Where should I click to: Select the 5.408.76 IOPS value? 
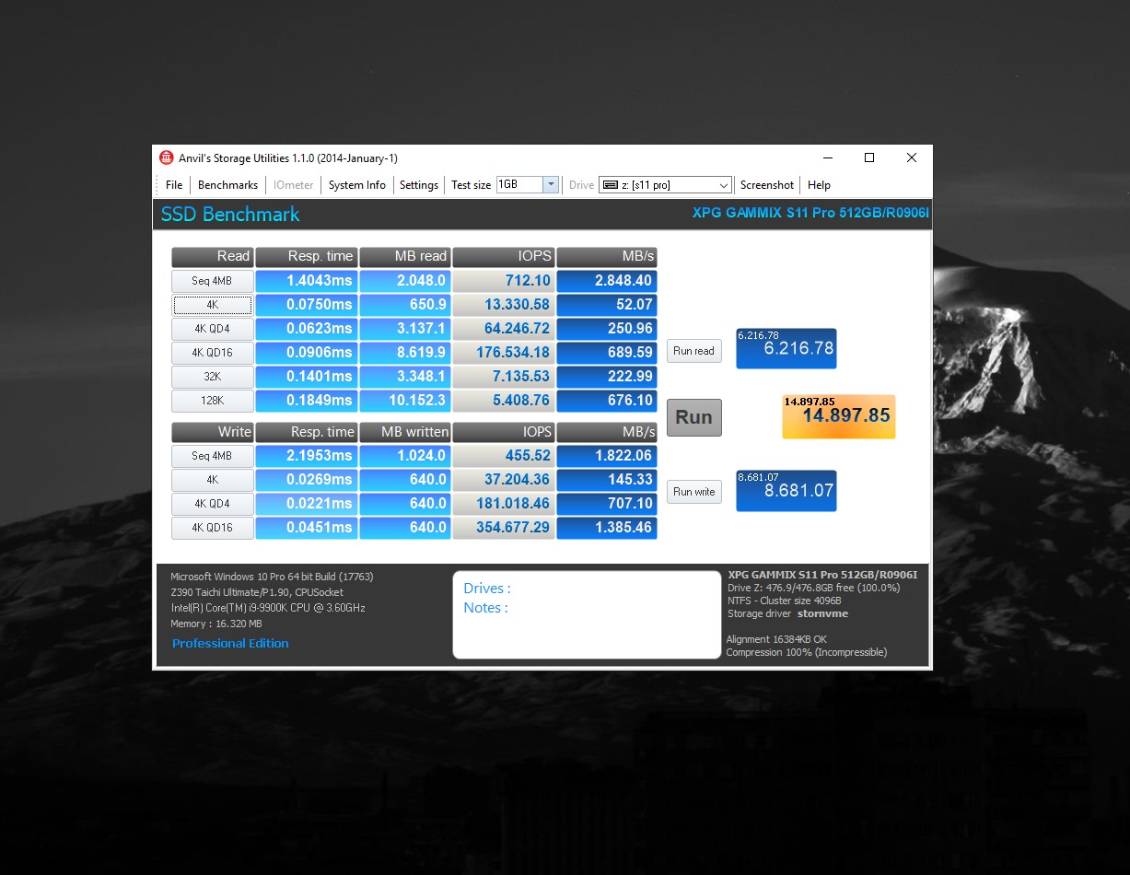(x=504, y=401)
